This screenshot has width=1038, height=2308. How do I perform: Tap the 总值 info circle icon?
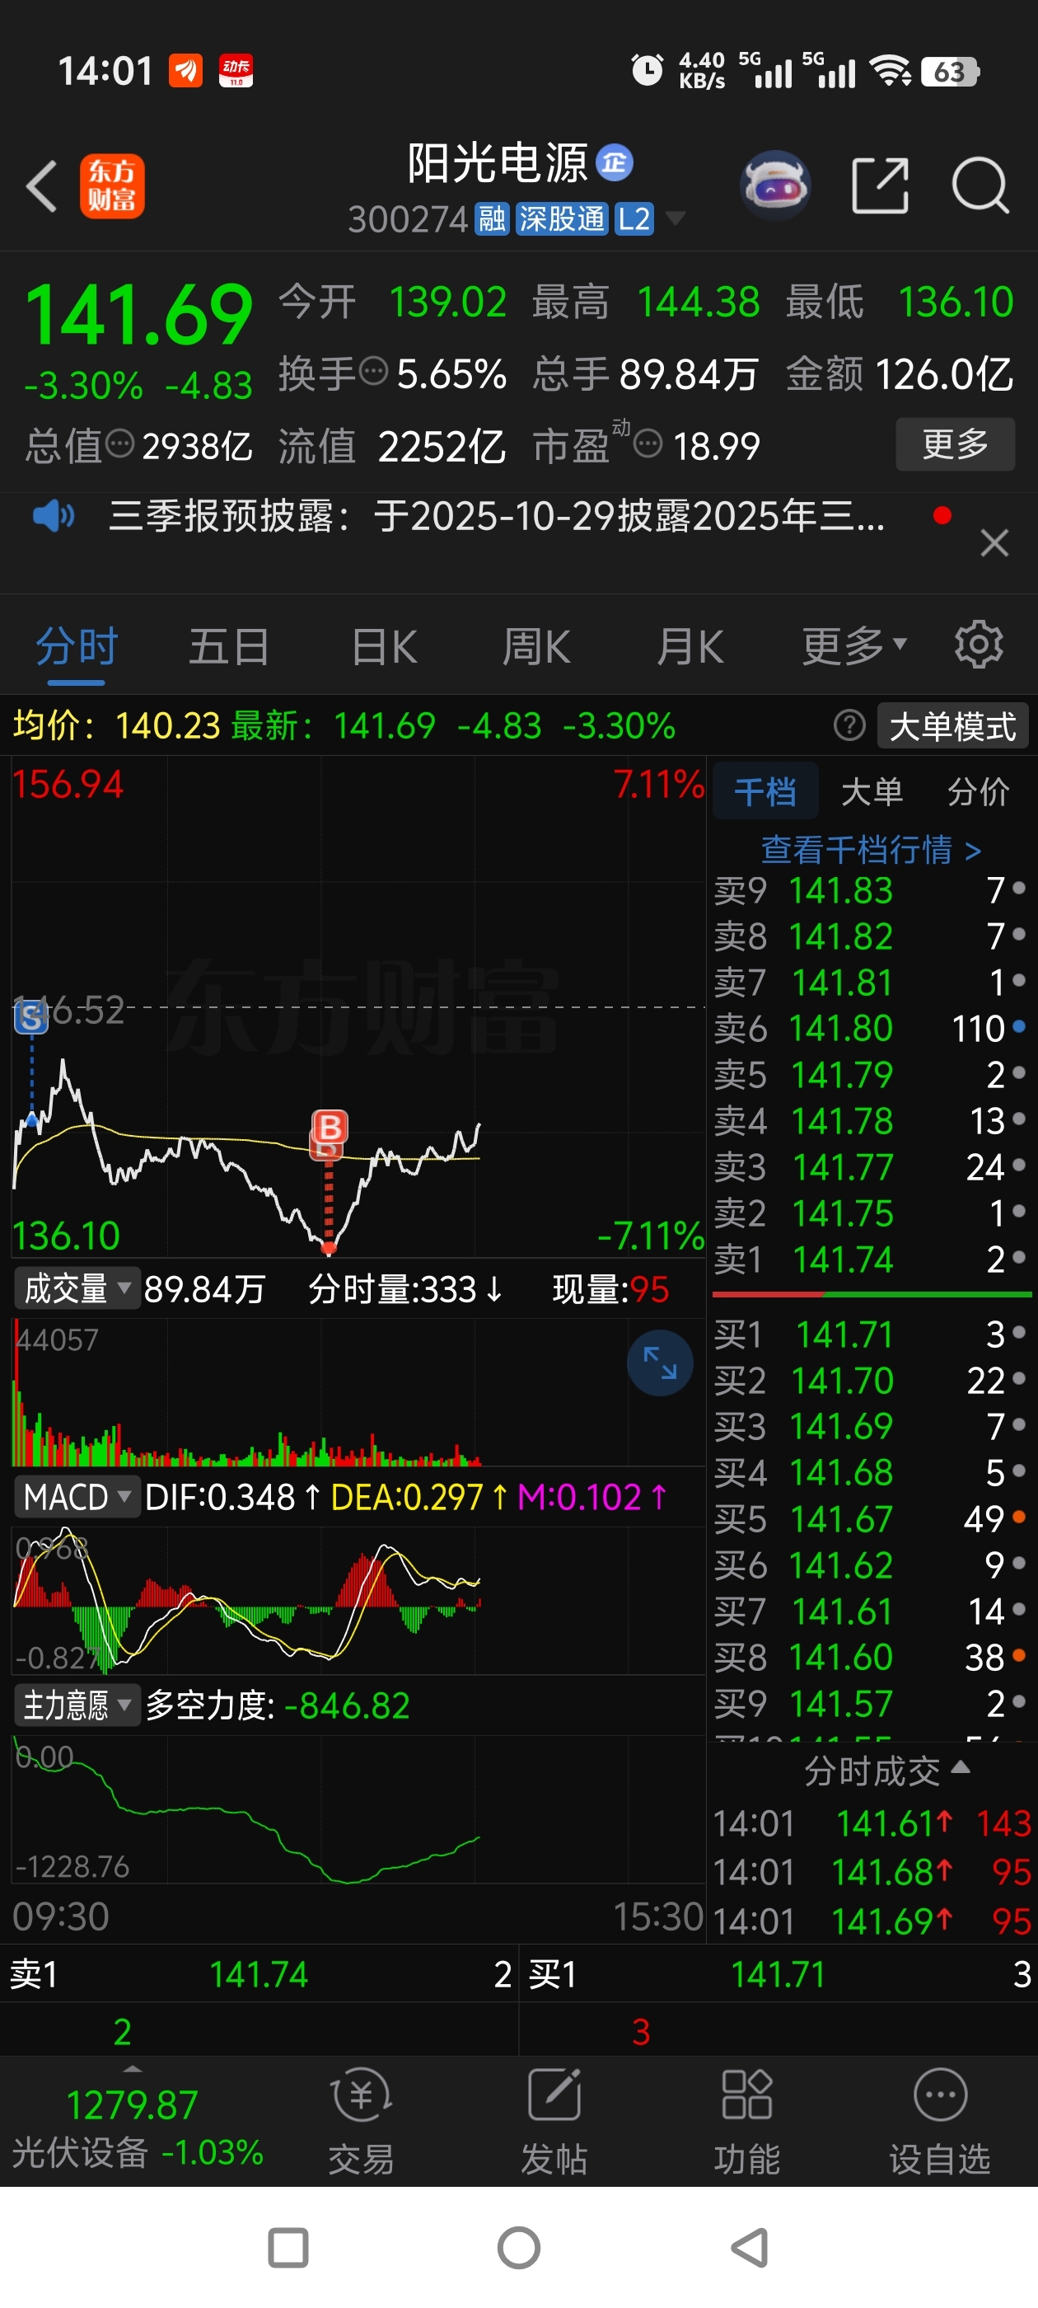point(119,443)
